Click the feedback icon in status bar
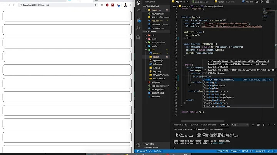Image resolution: width=277 pixels, height=155 pixels. [269, 151]
